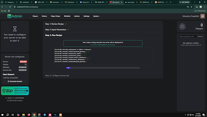Open Nimesha_Prasadhini account menu
This screenshot has height=117, width=207.
[x=191, y=16]
